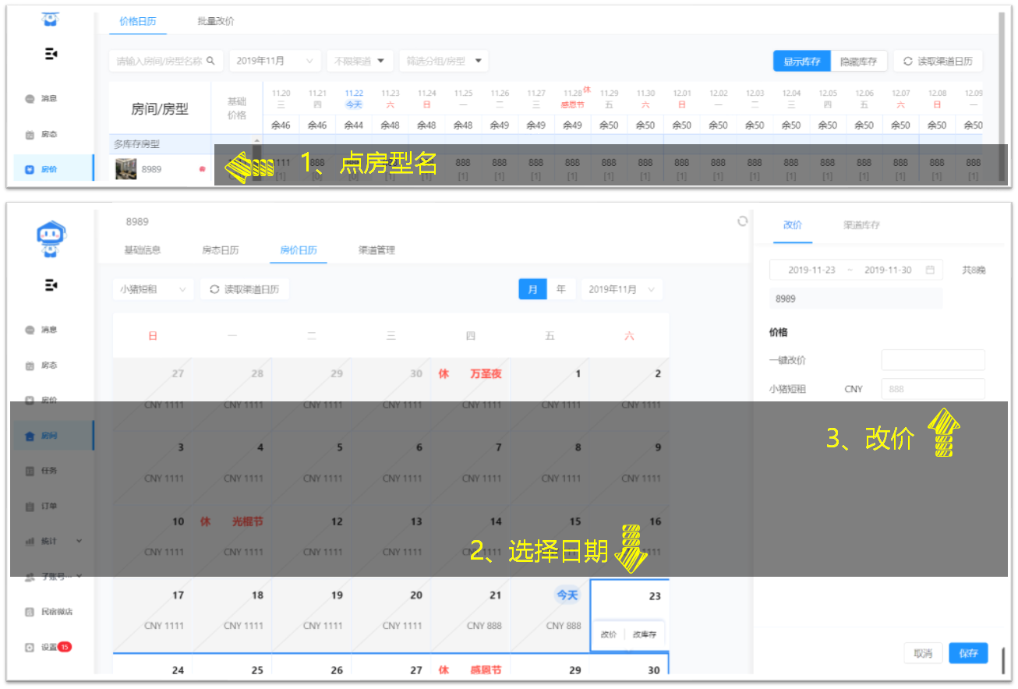Click the 一键改价 input field

pos(933,360)
